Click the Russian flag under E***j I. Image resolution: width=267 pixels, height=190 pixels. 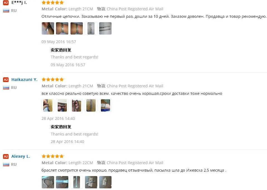pos(6,11)
